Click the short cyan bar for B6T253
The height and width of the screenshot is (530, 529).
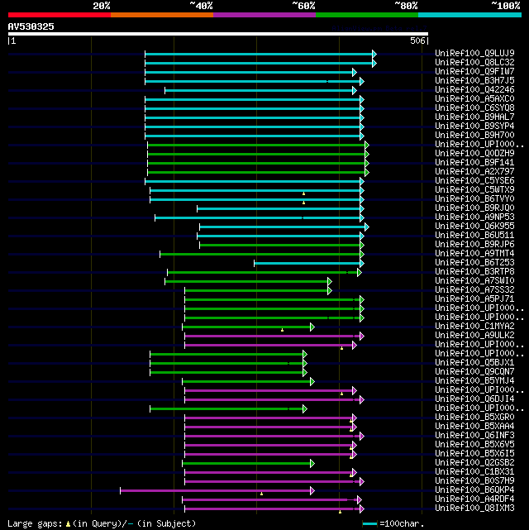pos(307,263)
